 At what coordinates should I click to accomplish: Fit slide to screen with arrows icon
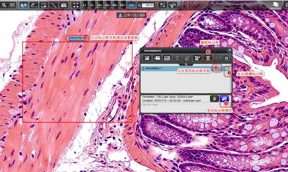tap(76, 5)
